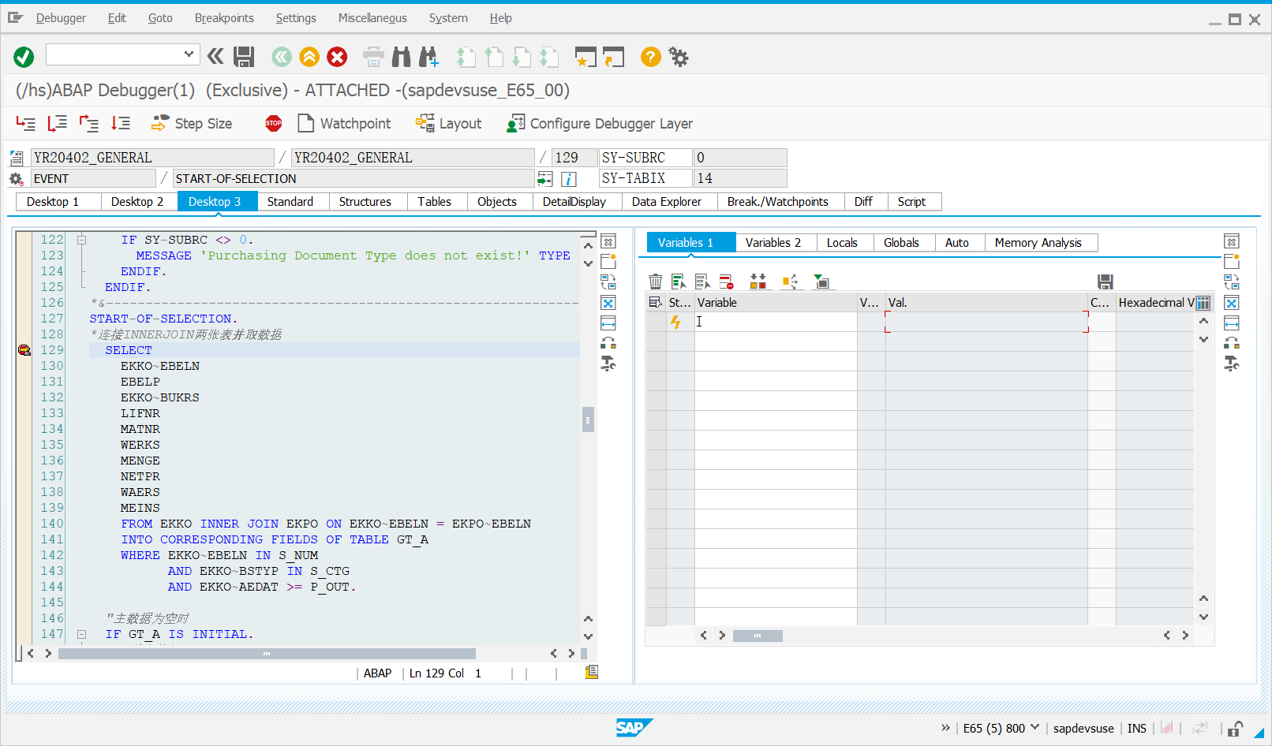Open the Memory Analysis tab
The height and width of the screenshot is (746, 1272).
point(1040,242)
